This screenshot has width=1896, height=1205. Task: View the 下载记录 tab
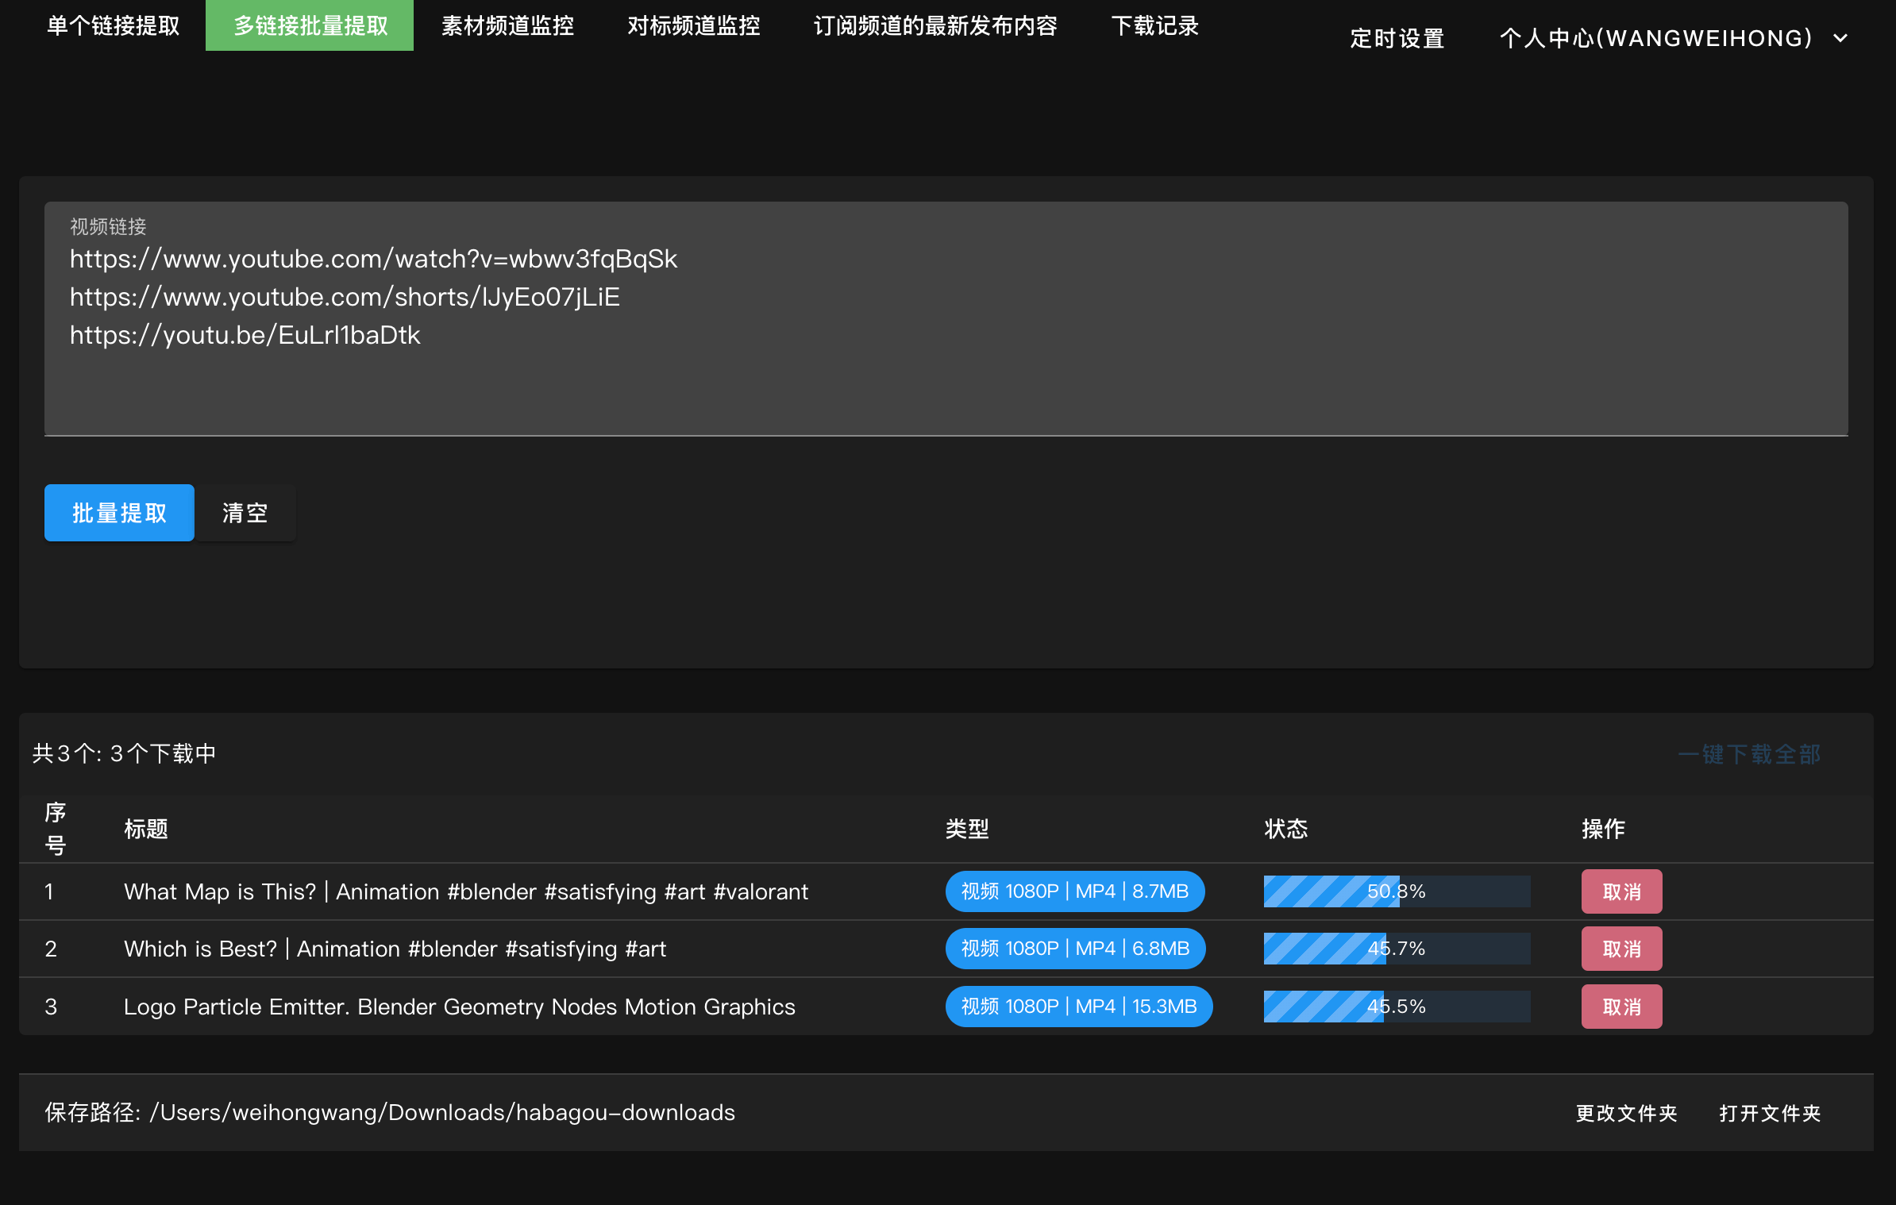tap(1154, 25)
